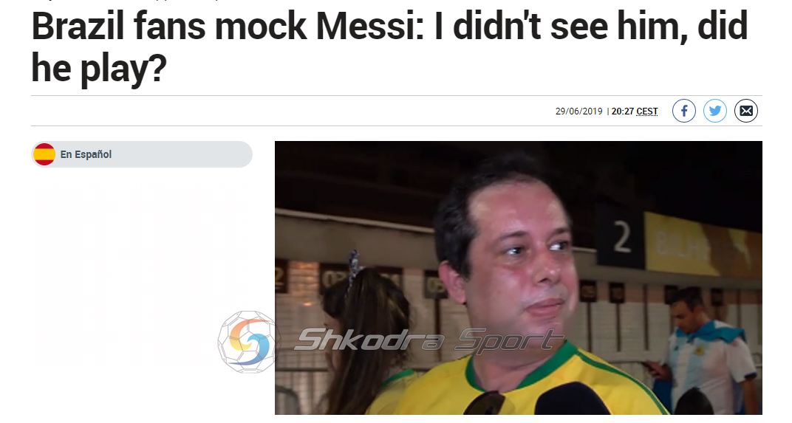The height and width of the screenshot is (423, 792).
Task: Click the Shkodra Sport soccer ball logo
Action: pyautogui.click(x=248, y=342)
